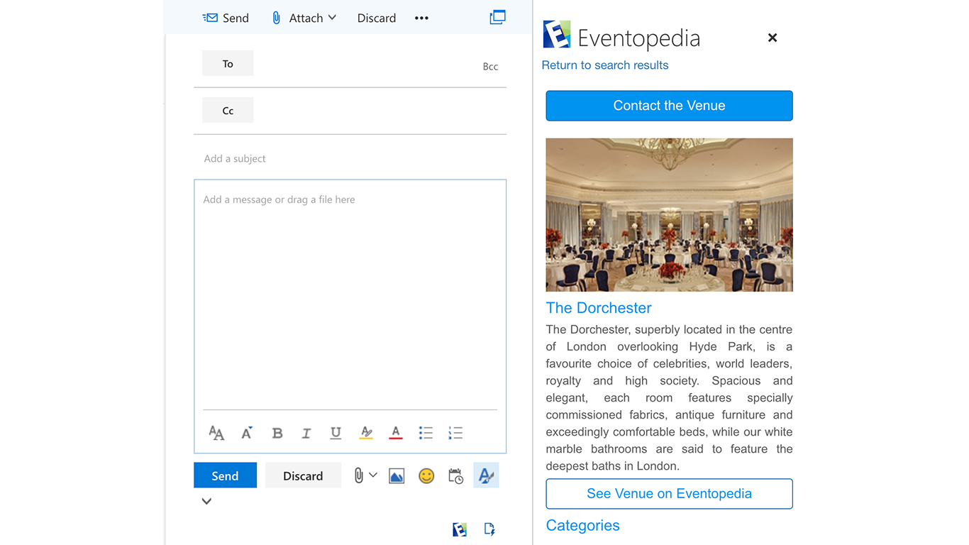Open the more options ellipsis menu
Image resolution: width=969 pixels, height=545 pixels.
coord(421,18)
